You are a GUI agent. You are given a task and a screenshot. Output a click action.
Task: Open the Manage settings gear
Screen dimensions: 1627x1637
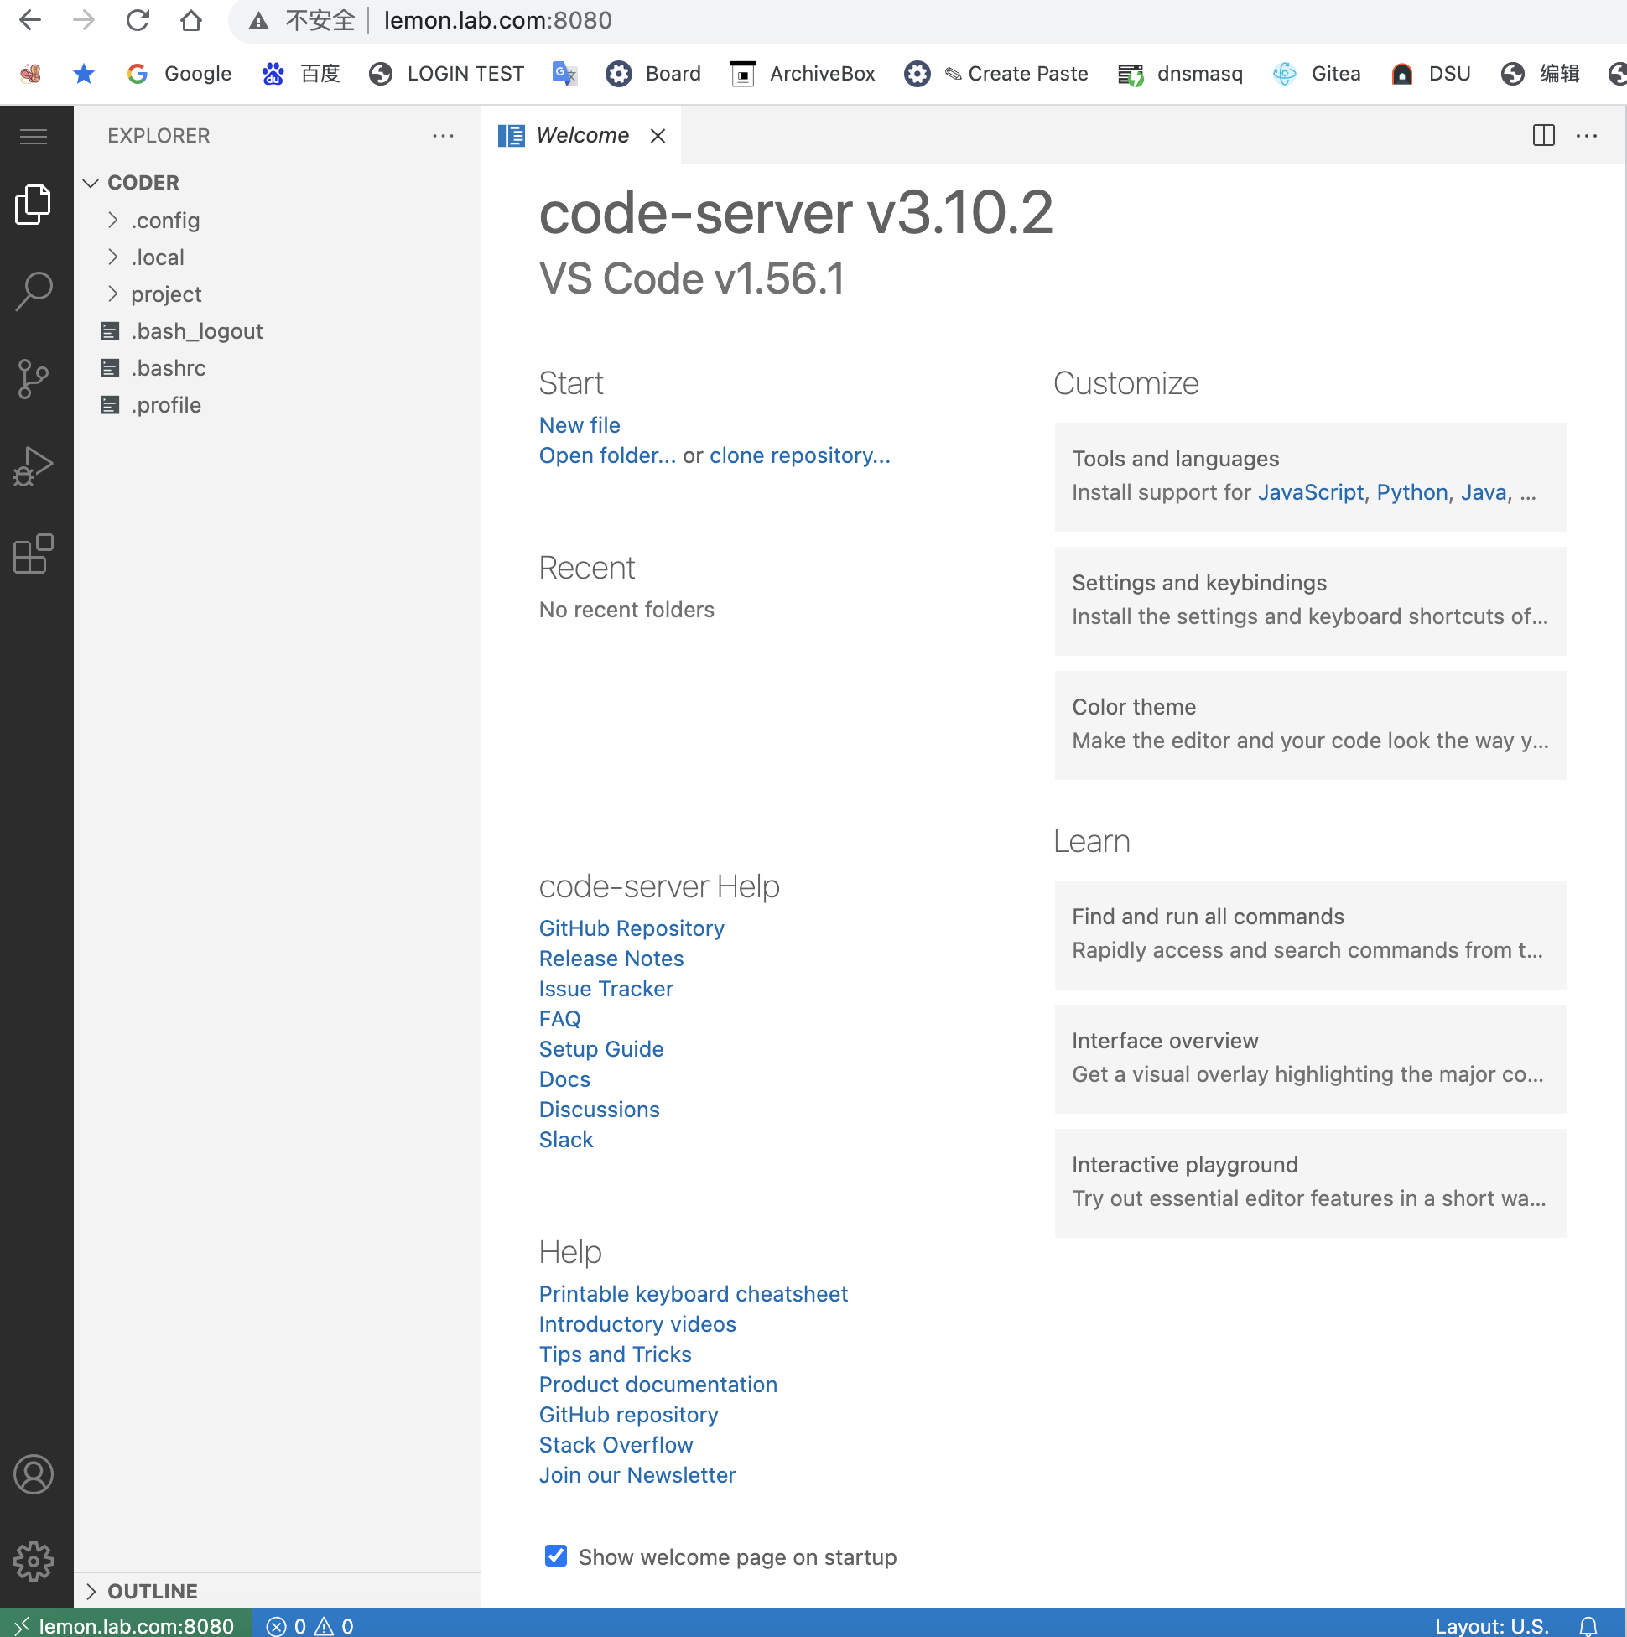coord(34,1562)
